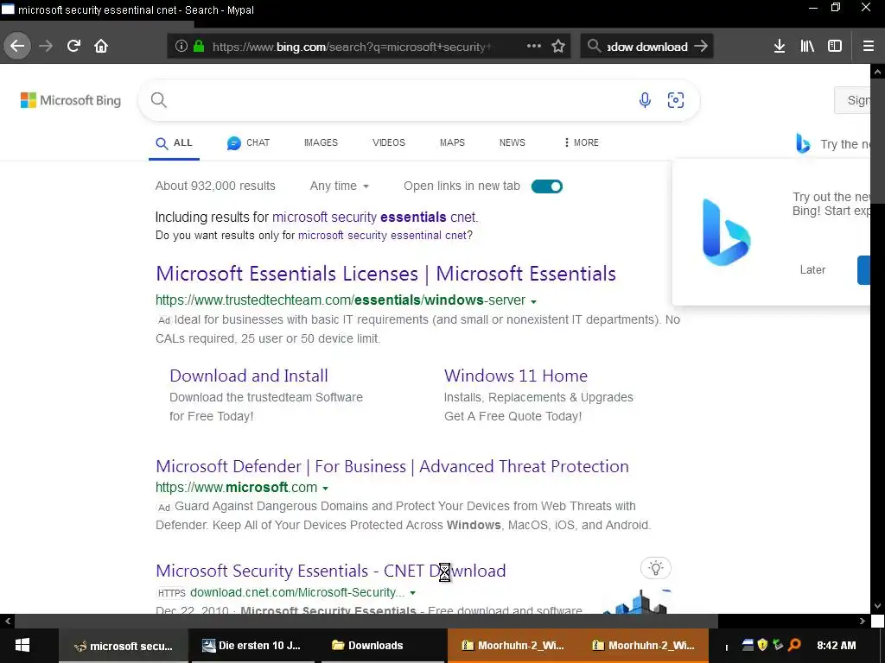The height and width of the screenshot is (663, 885).
Task: Expand arrow next to www.microsoft.com URL
Action: 326,489
